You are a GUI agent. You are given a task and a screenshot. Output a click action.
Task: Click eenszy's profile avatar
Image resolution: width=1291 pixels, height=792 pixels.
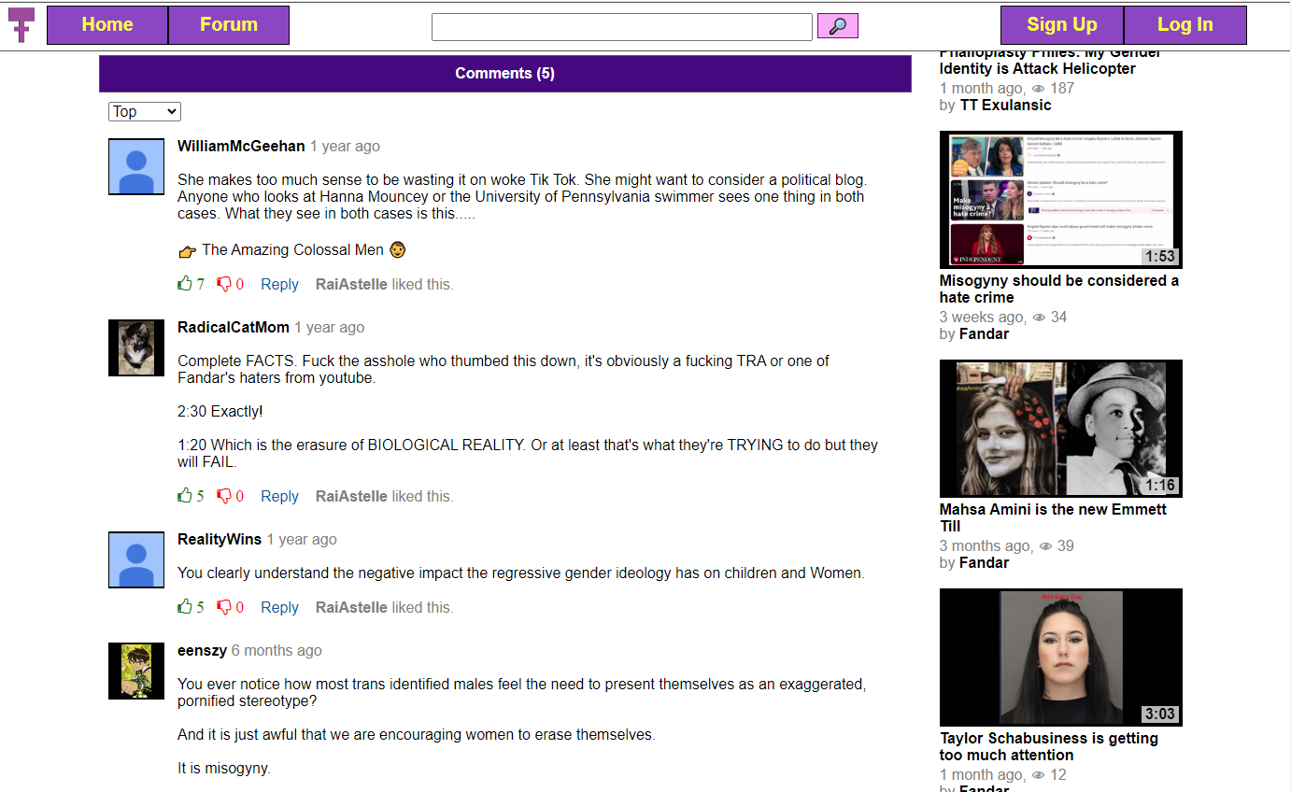pyautogui.click(x=136, y=671)
